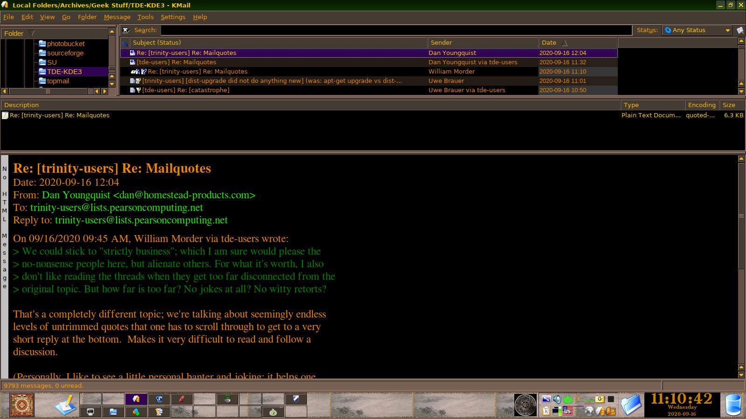Open the Tools menu
Screen dimensions: 746x419
145,17
